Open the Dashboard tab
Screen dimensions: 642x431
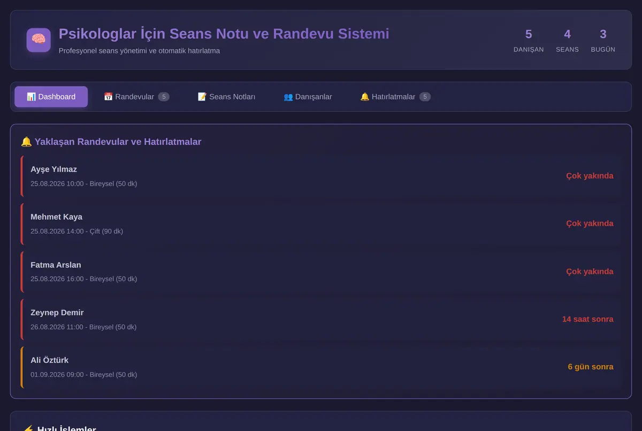pos(51,97)
